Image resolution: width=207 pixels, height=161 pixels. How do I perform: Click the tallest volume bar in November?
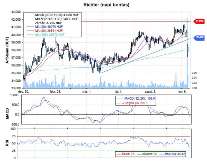coord(187,53)
